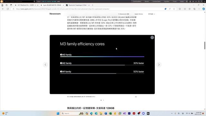Screen dimensions: 206x116
Task: Select the first gallery dot indicator
Action: point(101,100)
